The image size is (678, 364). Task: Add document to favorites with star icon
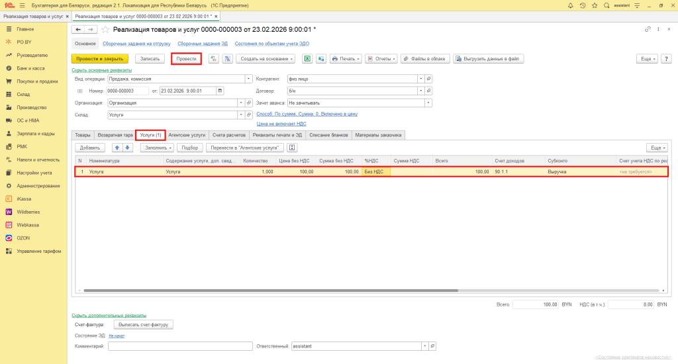105,30
